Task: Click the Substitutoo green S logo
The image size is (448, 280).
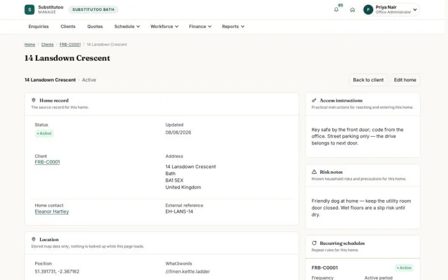Action: click(x=29, y=10)
